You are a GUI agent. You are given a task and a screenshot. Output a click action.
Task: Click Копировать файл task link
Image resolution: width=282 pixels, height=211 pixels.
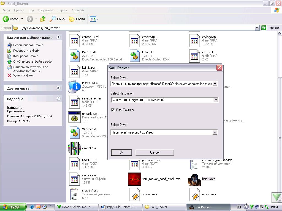(x=26, y=56)
